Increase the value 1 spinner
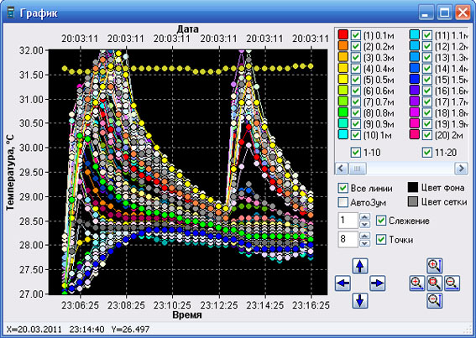 point(364,217)
